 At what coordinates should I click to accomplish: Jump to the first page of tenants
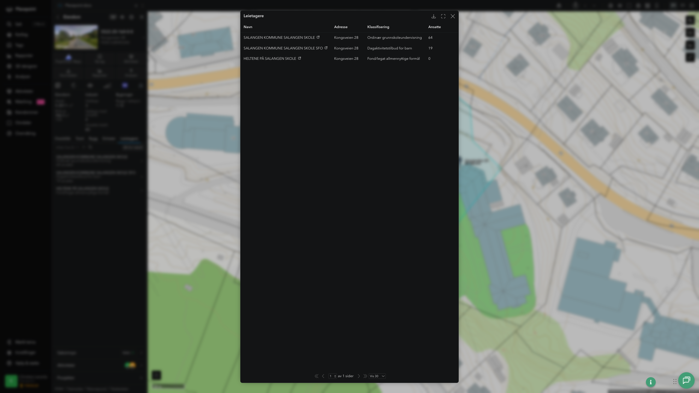(316, 376)
